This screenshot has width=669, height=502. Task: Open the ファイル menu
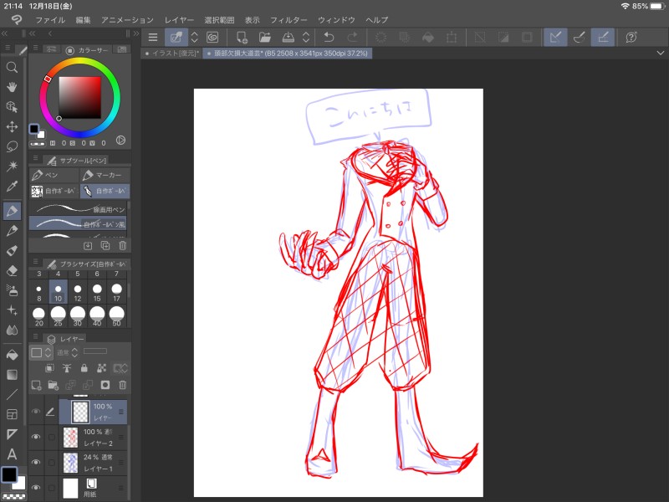point(50,19)
